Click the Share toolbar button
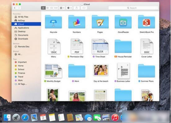The image size is (171, 123). coord(77,8)
